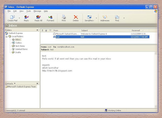162x118 pixels.
Task: Open the Contacts dropdown menu
Action: (15, 83)
